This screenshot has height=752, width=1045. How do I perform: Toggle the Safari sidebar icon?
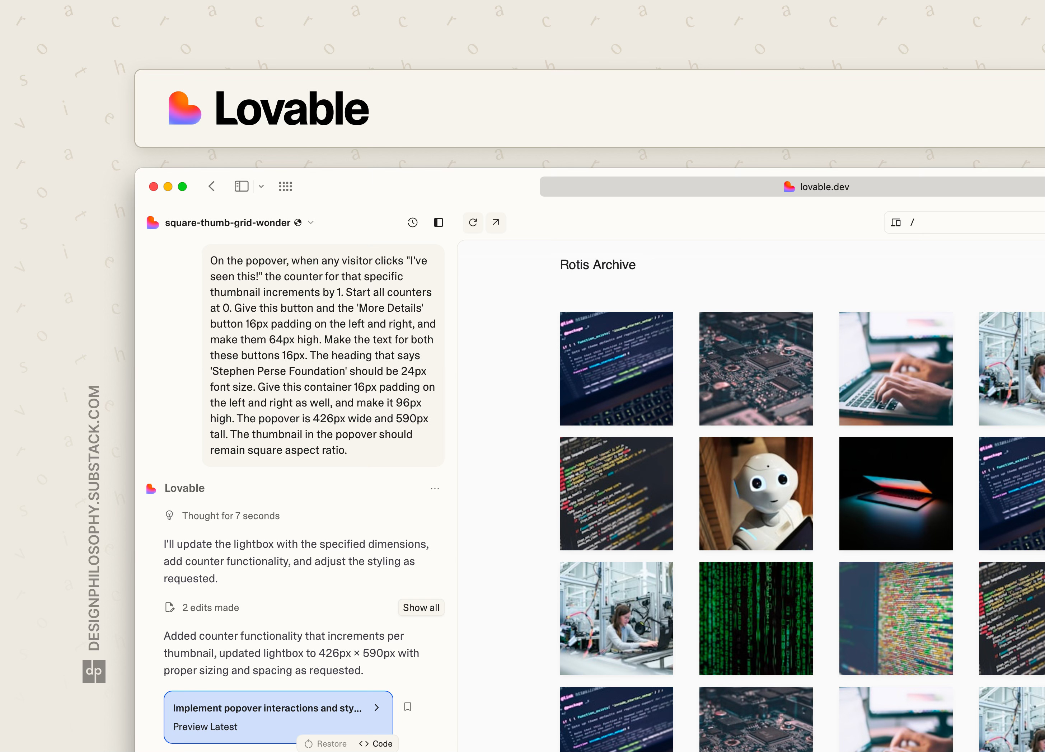[x=242, y=186]
